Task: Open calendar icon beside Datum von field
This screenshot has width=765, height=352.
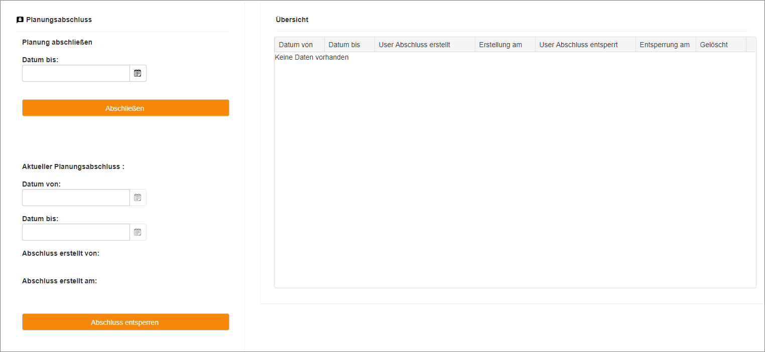Action: 138,198
